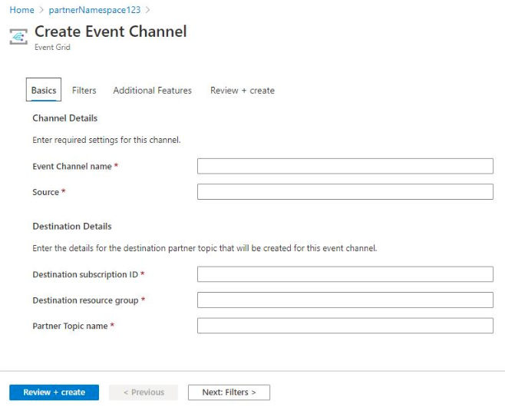Focus the Destination subscription ID field
The width and height of the screenshot is (505, 411).
point(345,275)
